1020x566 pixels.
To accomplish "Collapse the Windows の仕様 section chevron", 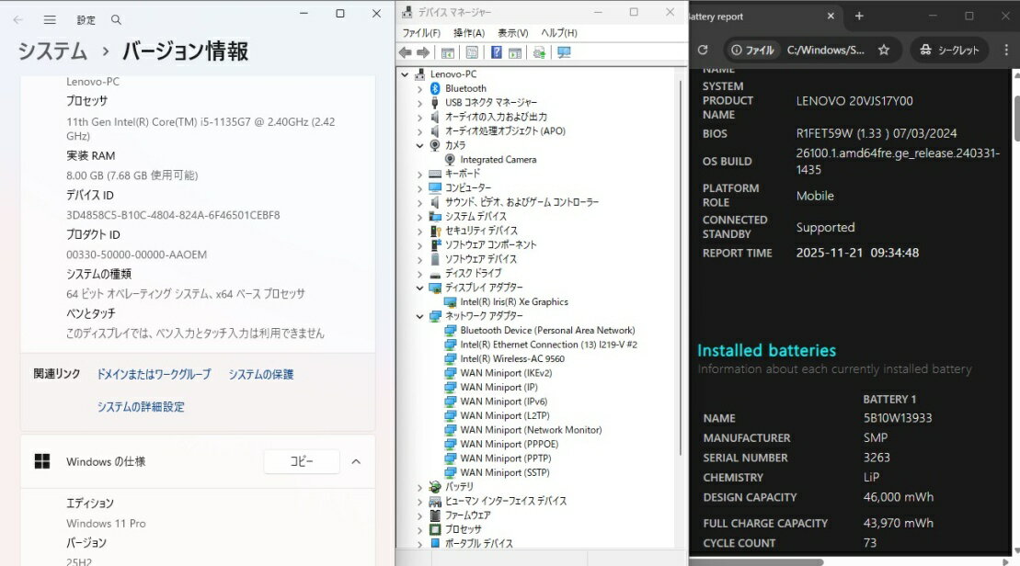I will pos(356,461).
